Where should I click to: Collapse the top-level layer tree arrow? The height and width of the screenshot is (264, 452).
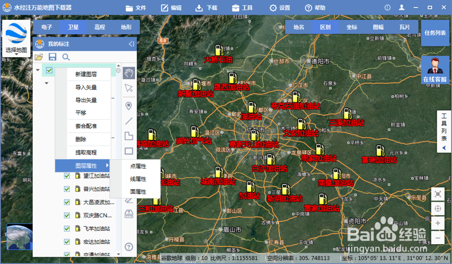tap(38, 70)
